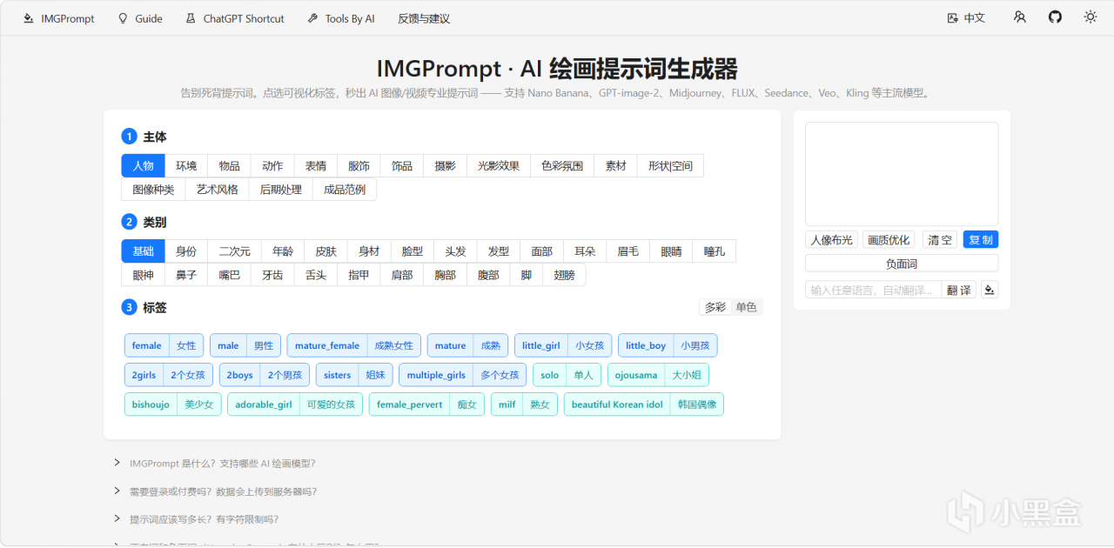Add the 2girls 2个女孩 tag

point(169,375)
